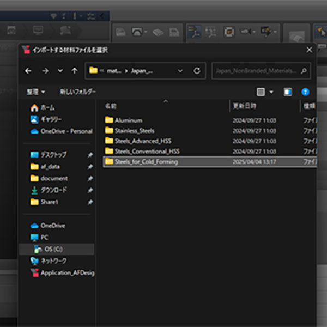This screenshot has width=327, height=327.
Task: Sort by the 種類 column header
Action: tap(309, 106)
